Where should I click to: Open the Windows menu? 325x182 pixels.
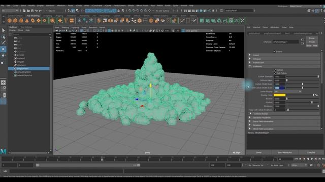(50, 6)
